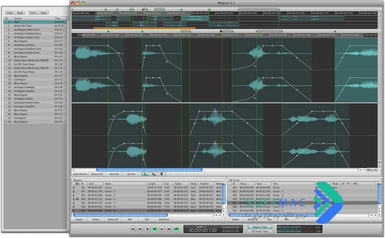Click Info below the Regions list
385x238 pixels.
[147, 219]
